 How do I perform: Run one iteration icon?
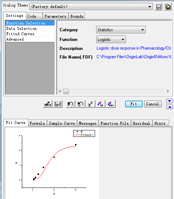(x=100, y=104)
